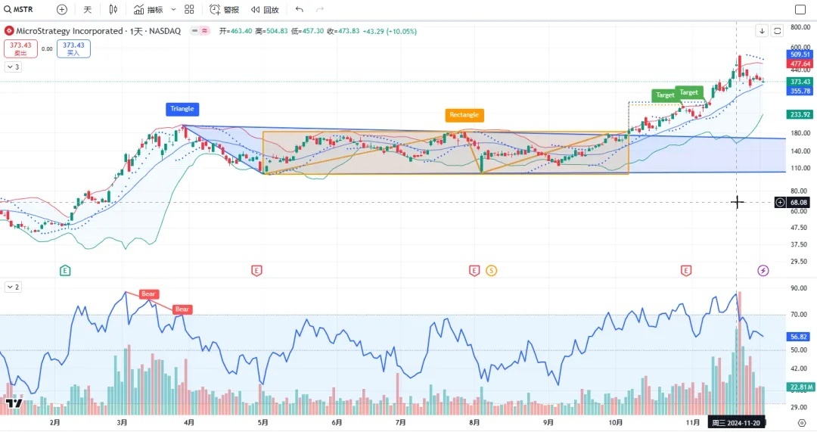
Task: Open the 天 time interval selector
Action: [x=87, y=10]
